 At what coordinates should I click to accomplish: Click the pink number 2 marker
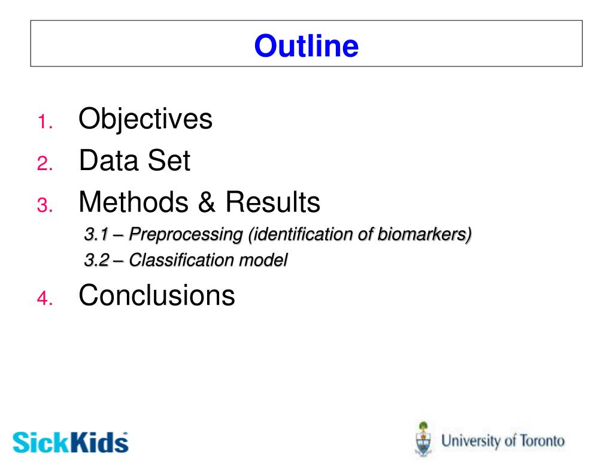(45, 163)
